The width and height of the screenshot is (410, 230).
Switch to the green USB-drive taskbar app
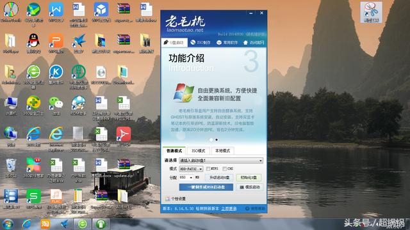point(101,224)
